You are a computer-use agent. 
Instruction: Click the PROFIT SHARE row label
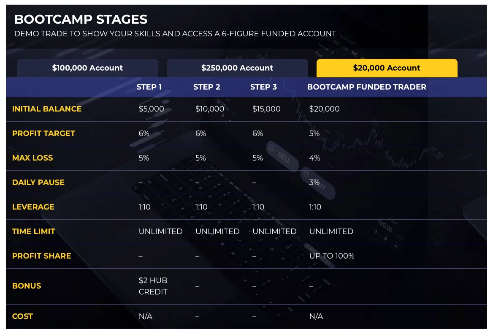(x=41, y=256)
